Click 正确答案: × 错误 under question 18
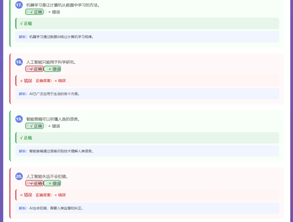The image size is (293, 222). point(51,81)
